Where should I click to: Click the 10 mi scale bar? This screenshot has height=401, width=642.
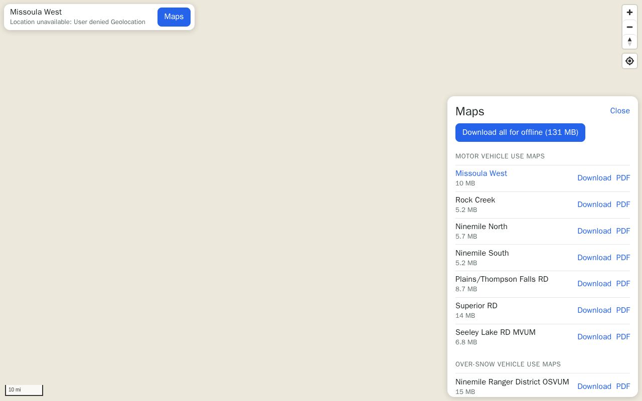pyautogui.click(x=24, y=390)
